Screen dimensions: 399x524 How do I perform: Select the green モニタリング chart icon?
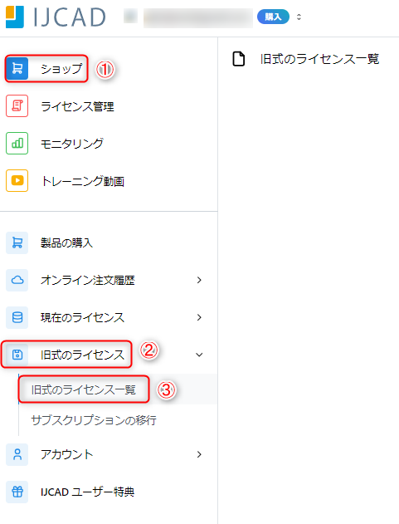[x=17, y=144]
